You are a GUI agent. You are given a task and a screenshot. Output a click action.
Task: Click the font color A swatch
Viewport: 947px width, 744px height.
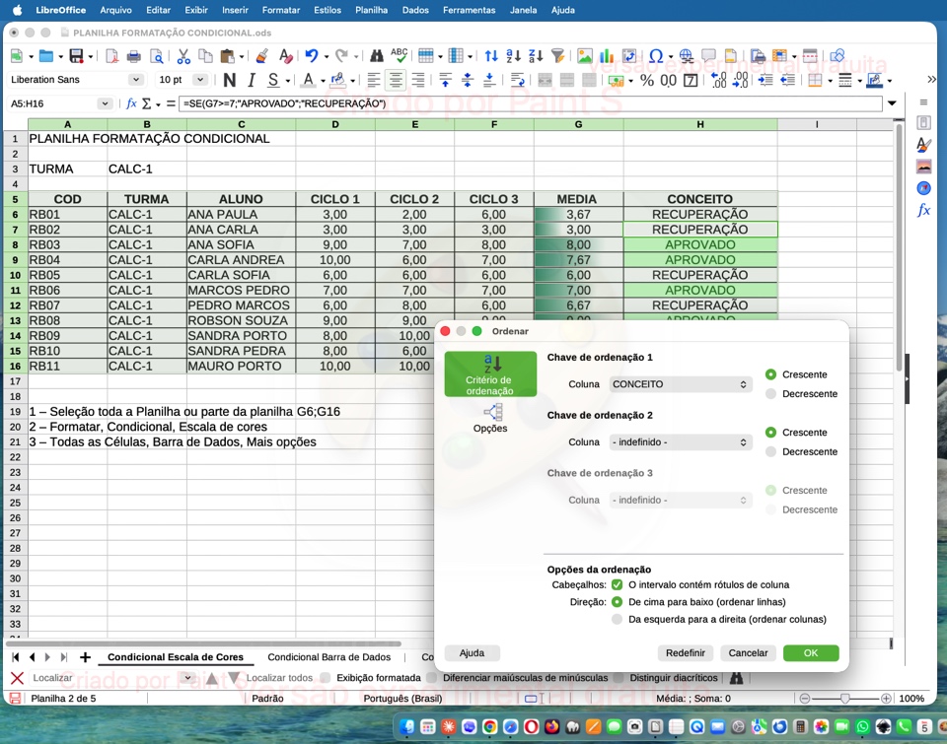[308, 80]
